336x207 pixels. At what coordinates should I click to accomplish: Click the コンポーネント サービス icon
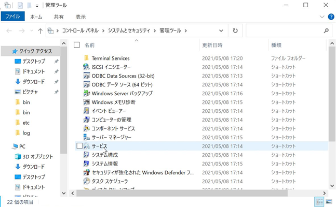coord(86,128)
